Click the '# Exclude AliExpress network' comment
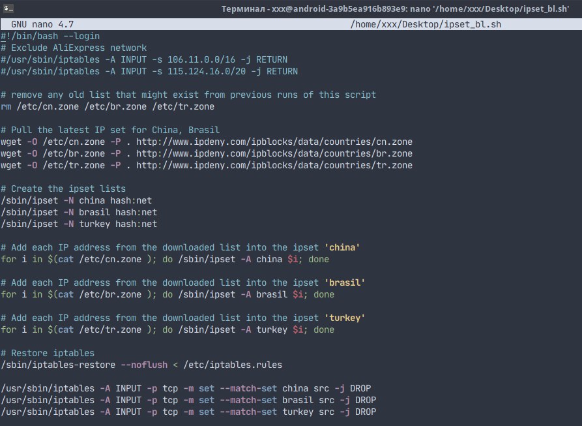Image resolution: width=582 pixels, height=426 pixels. point(74,48)
